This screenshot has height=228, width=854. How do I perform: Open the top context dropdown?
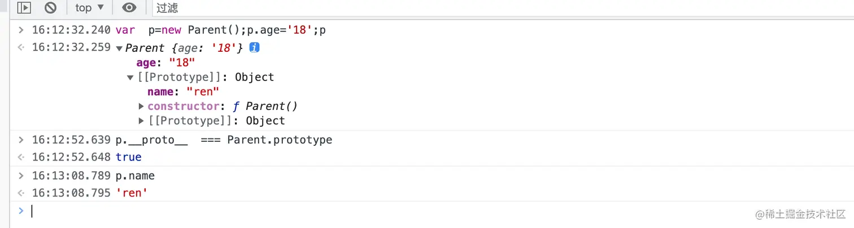coord(89,8)
